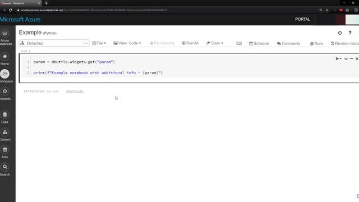Minimize the notebook cell
The width and height of the screenshot is (359, 202).
(x=352, y=58)
